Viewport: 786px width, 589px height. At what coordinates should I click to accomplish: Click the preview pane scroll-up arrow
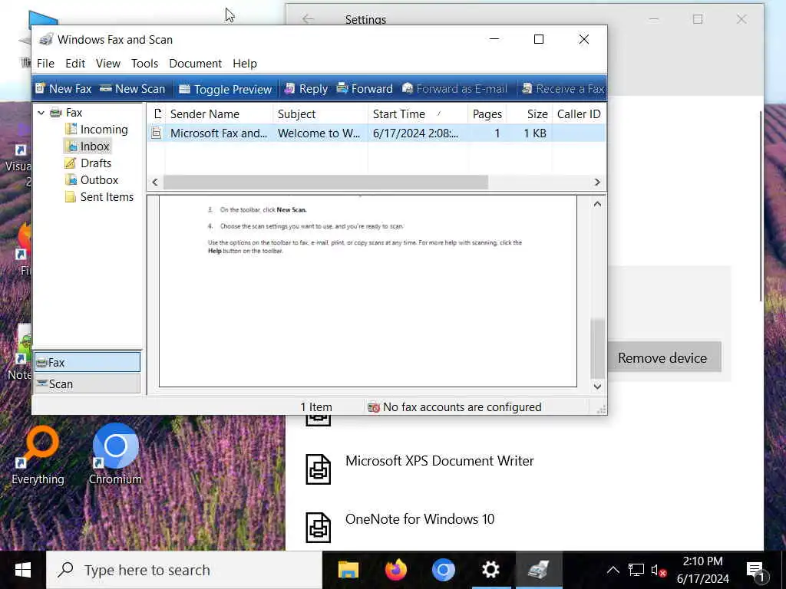[597, 204]
